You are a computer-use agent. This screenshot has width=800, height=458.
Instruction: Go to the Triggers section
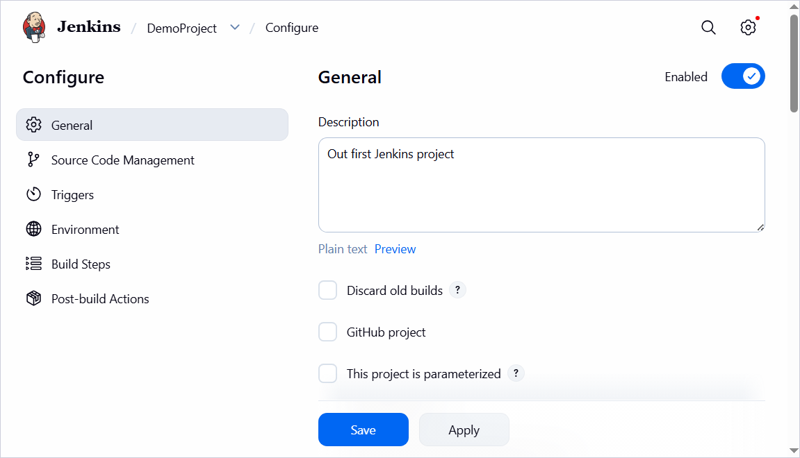[x=152, y=194]
